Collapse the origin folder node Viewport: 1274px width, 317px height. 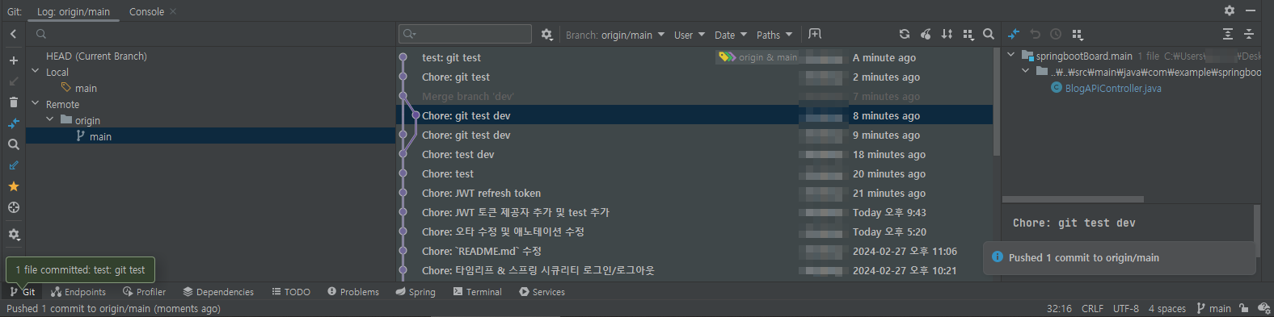pos(50,119)
